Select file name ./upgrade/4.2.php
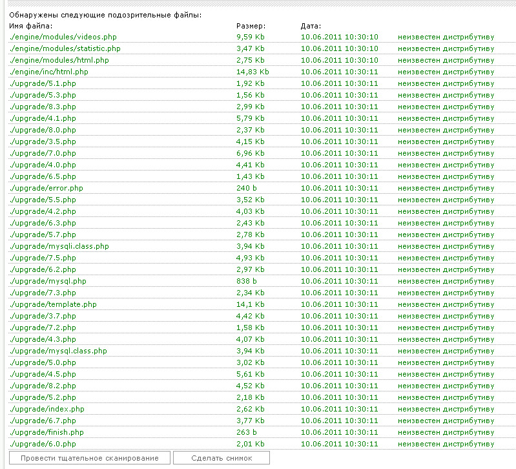 click(x=43, y=211)
